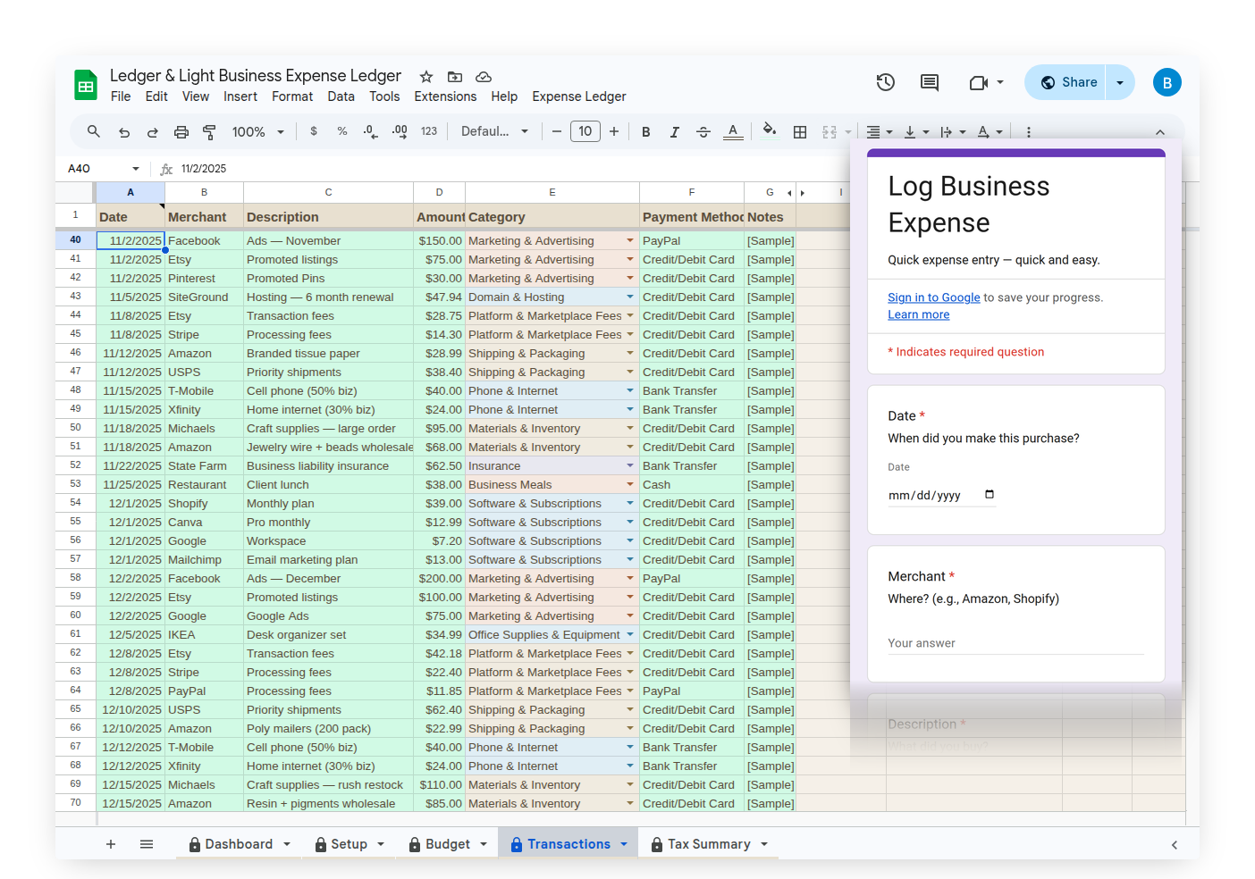Open the Data menu
This screenshot has width=1255, height=879.
(341, 96)
